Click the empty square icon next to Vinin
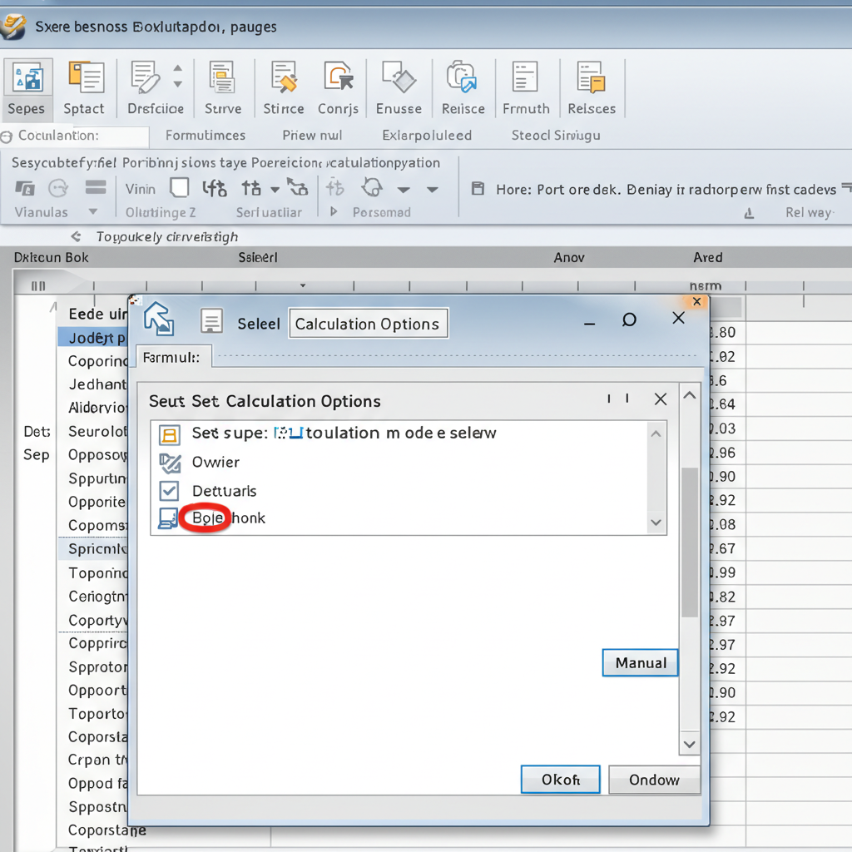Screen dimensions: 852x852 tap(180, 188)
